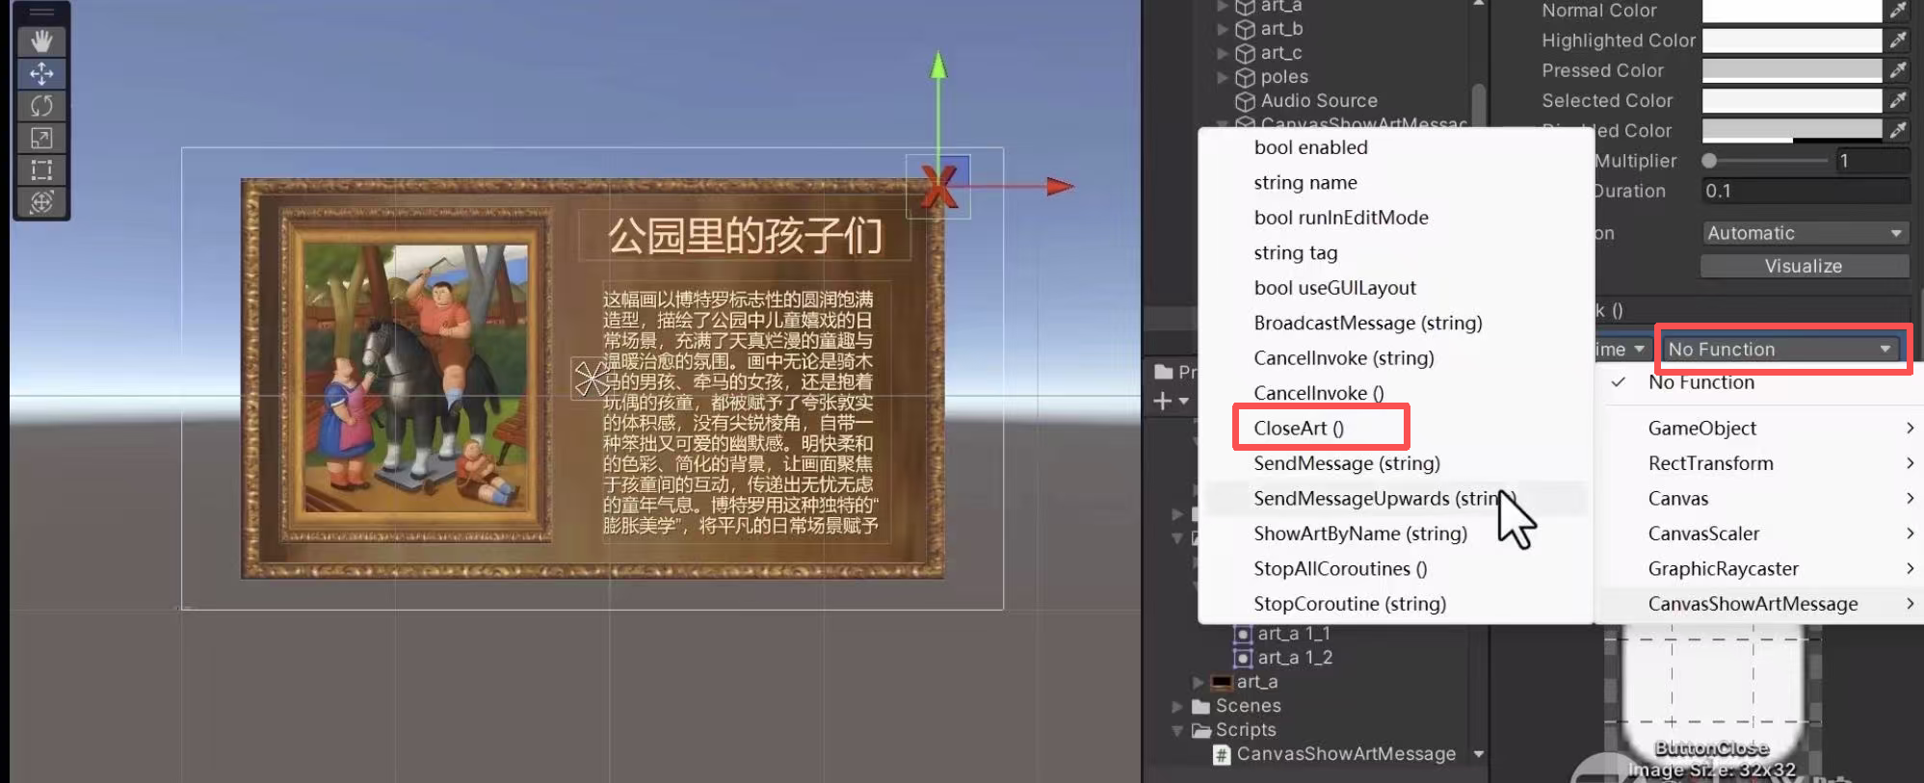Image resolution: width=1924 pixels, height=783 pixels.
Task: Select the Transform tool
Action: (41, 201)
